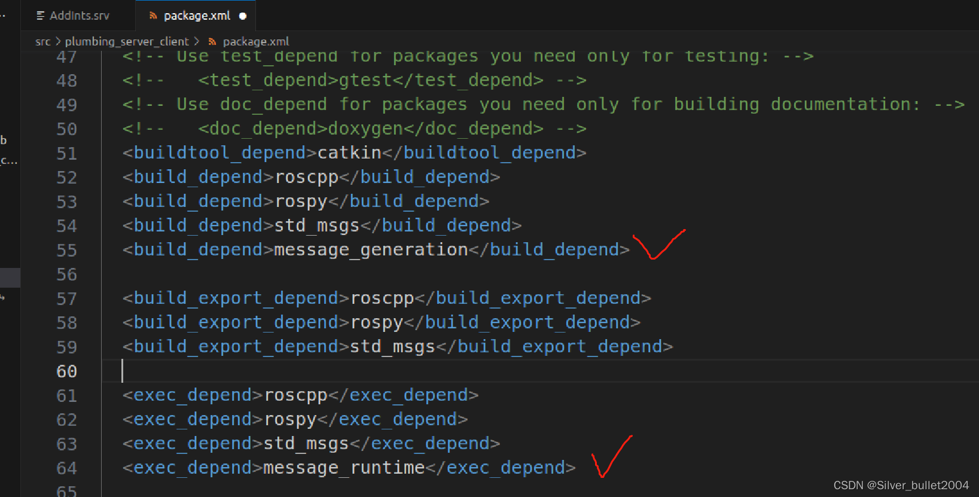979x497 pixels.
Task: Expand the breadcrumb chevron after src
Action: click(x=58, y=41)
